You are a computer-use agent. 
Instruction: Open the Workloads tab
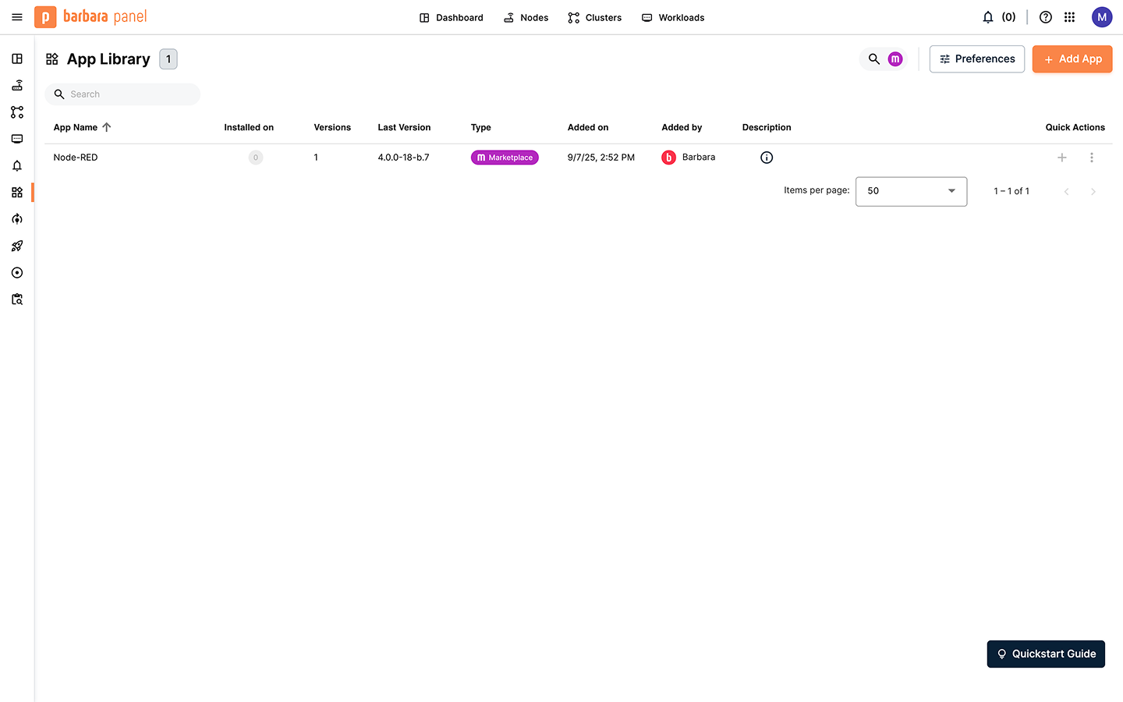pyautogui.click(x=673, y=17)
